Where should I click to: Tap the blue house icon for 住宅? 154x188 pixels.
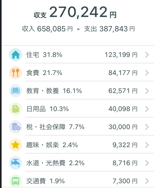coord(15,55)
